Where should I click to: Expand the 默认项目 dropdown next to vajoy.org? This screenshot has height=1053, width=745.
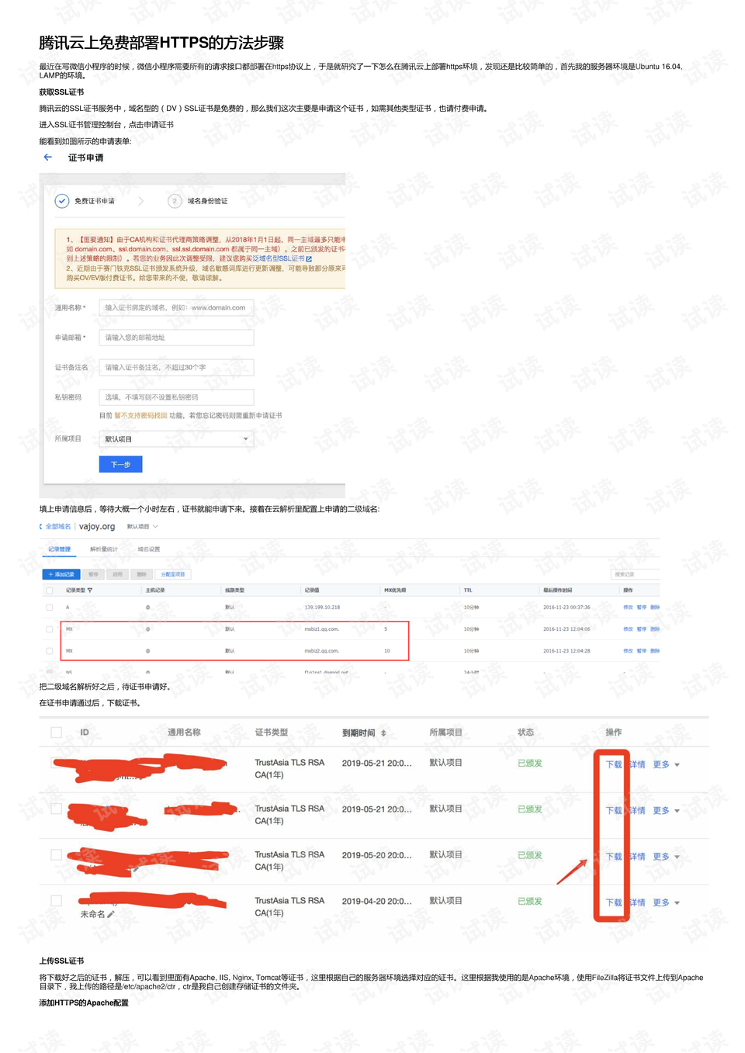(x=143, y=527)
